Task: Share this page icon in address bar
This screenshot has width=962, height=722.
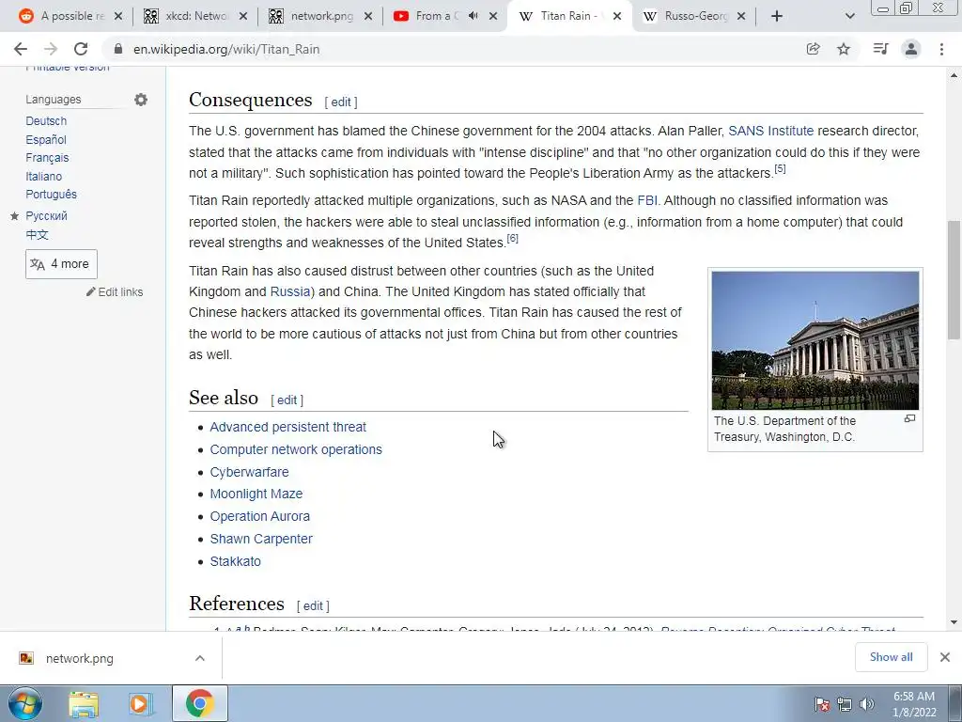Action: pos(813,49)
